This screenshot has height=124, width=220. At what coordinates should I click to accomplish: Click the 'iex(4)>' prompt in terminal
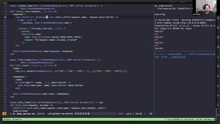[x=159, y=48]
